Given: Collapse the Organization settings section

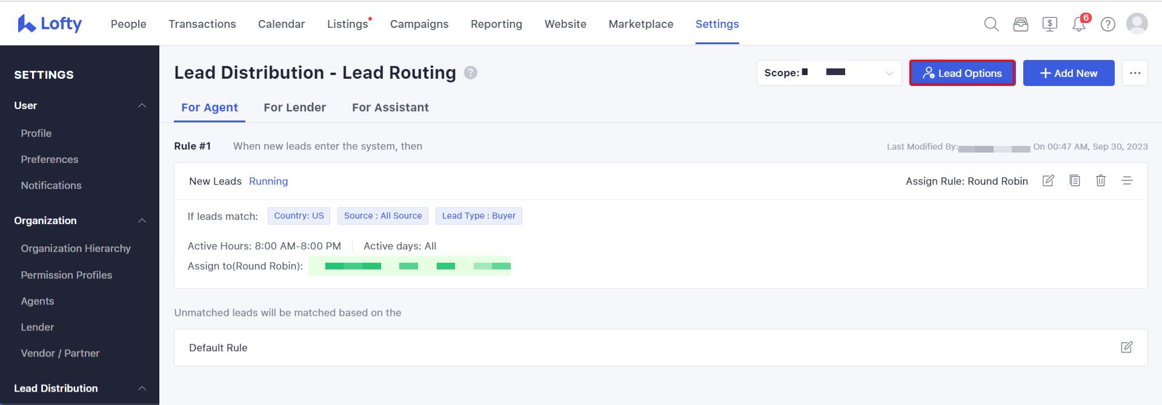Looking at the screenshot, I should 142,220.
